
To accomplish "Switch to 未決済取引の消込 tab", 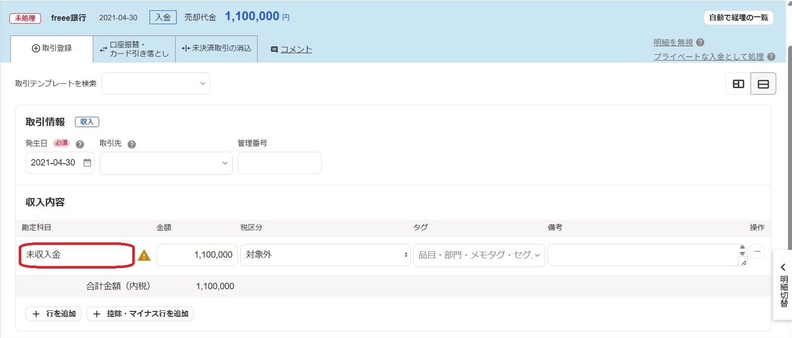I will [x=217, y=48].
